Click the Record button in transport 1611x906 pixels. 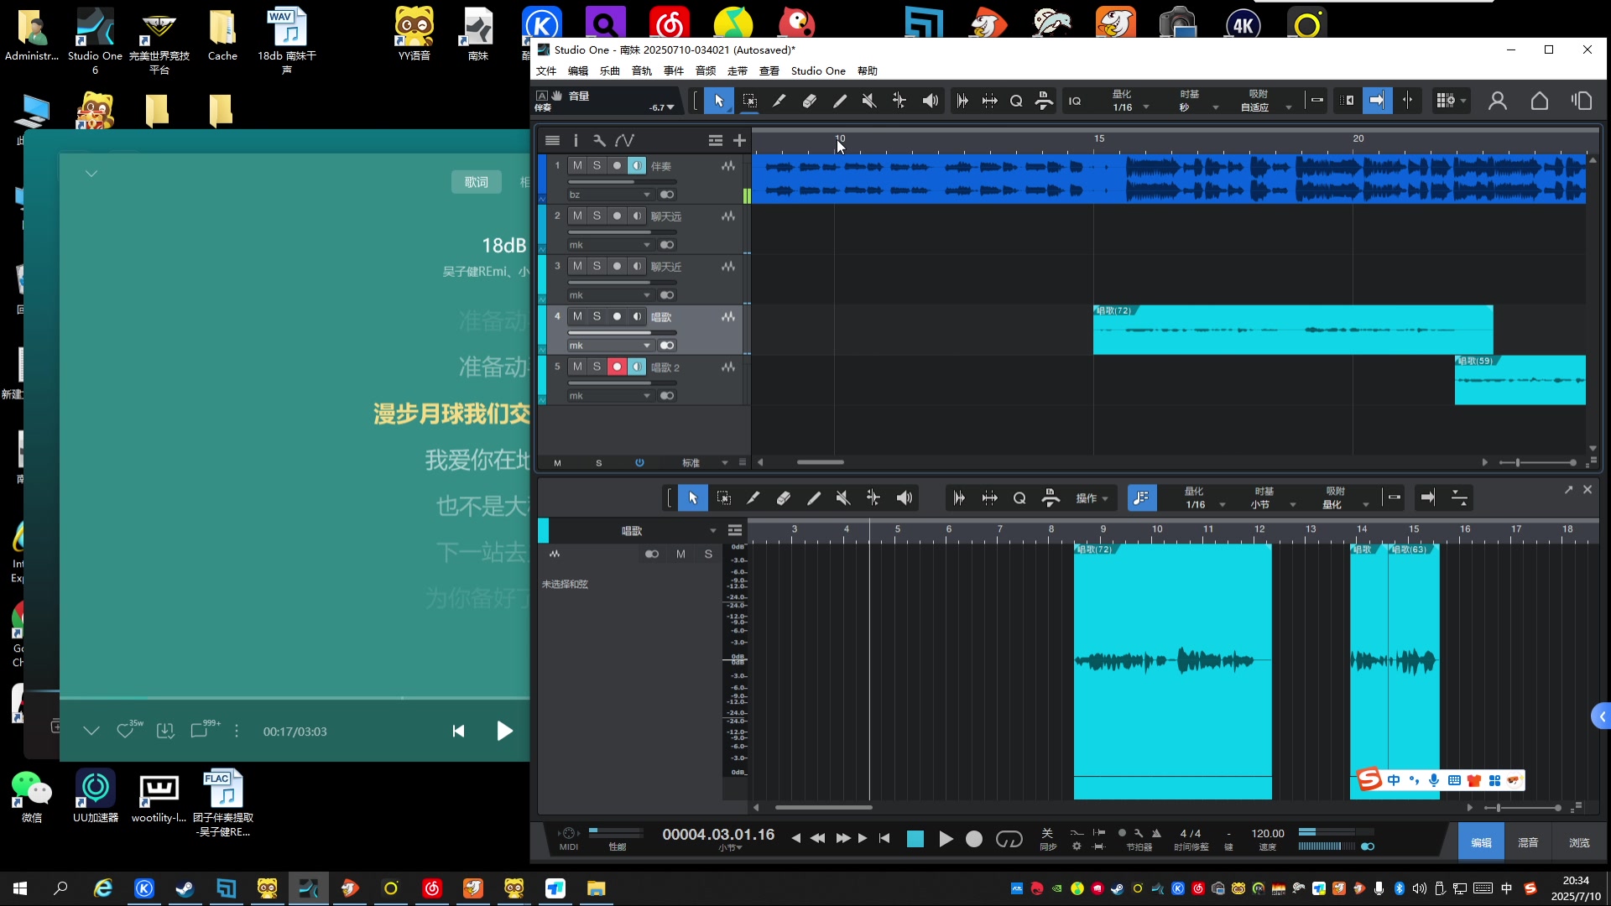[x=973, y=839]
